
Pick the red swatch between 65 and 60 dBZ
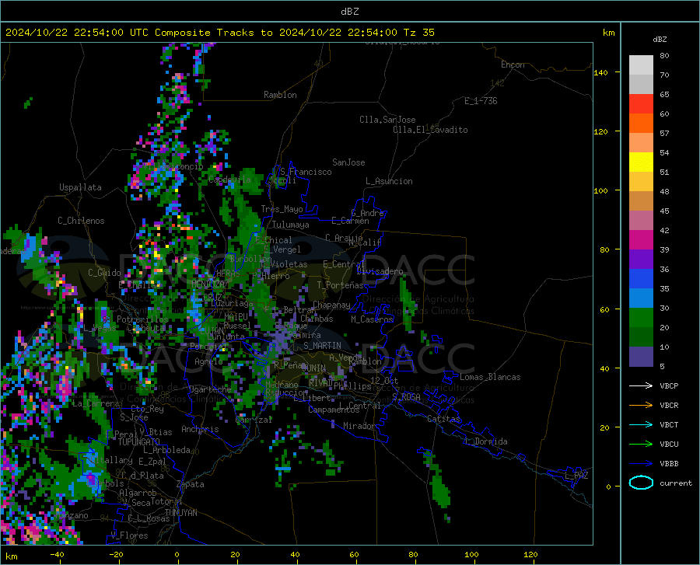641,104
